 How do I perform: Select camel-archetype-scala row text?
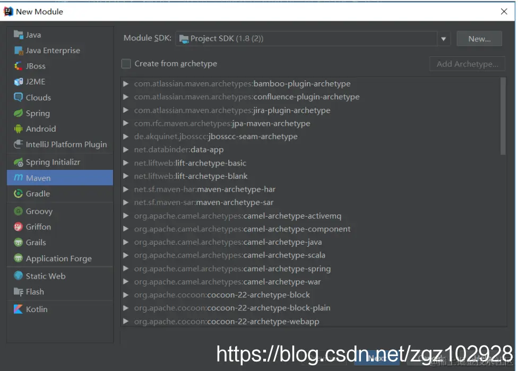(x=230, y=255)
